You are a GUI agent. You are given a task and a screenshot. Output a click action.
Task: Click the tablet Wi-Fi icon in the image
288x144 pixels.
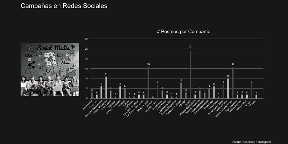tap(50, 58)
